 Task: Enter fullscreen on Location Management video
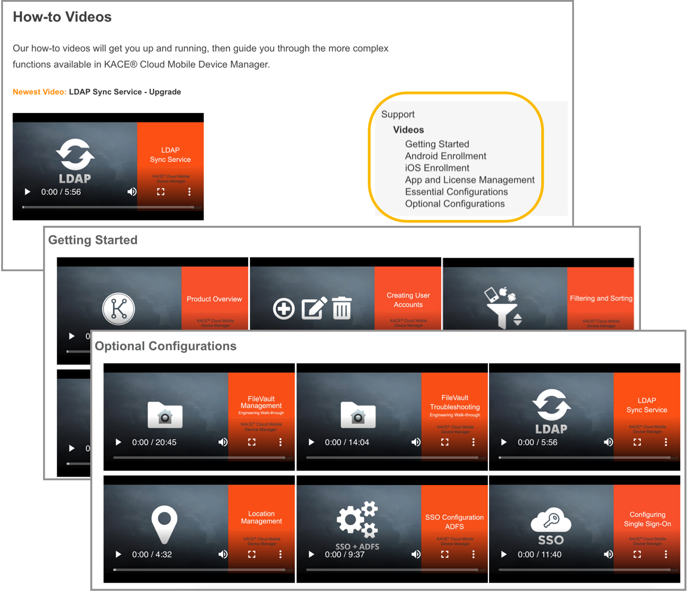[x=252, y=554]
